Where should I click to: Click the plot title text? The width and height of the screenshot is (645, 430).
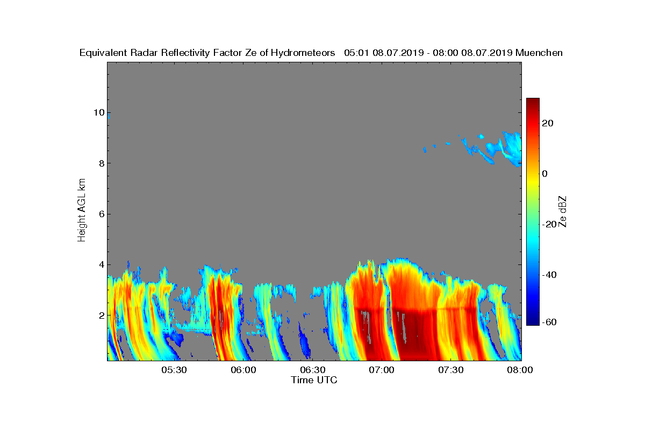(321, 53)
